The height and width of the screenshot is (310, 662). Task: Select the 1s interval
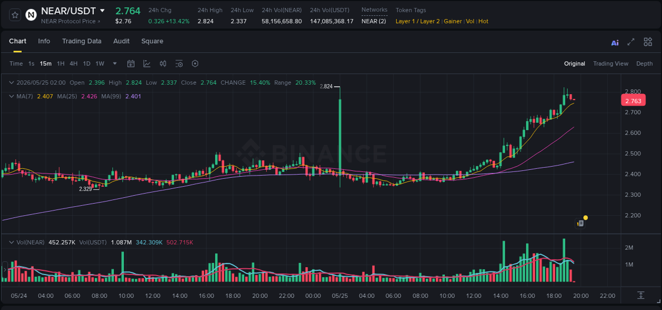click(x=31, y=63)
